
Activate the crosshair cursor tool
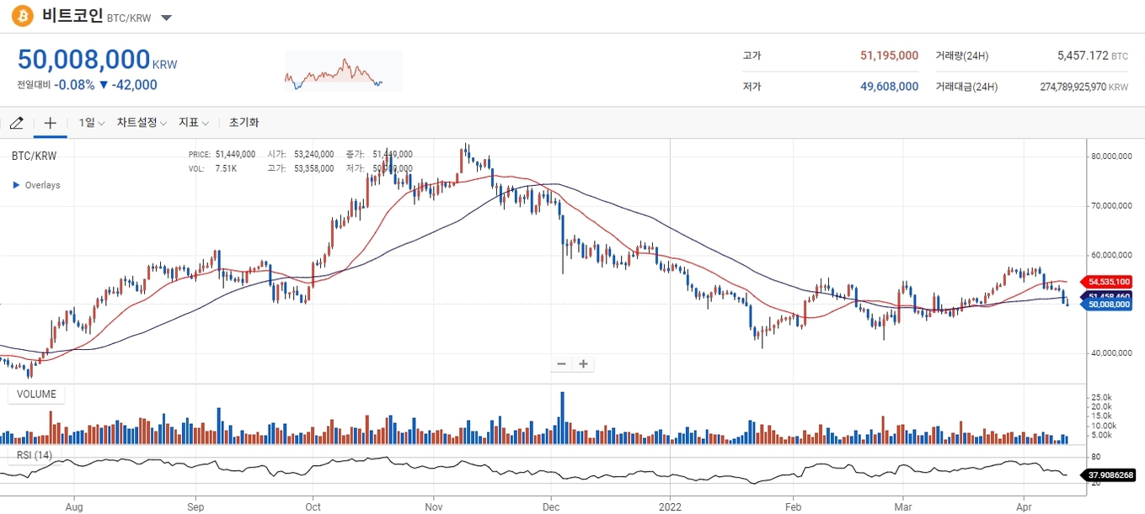[50, 123]
